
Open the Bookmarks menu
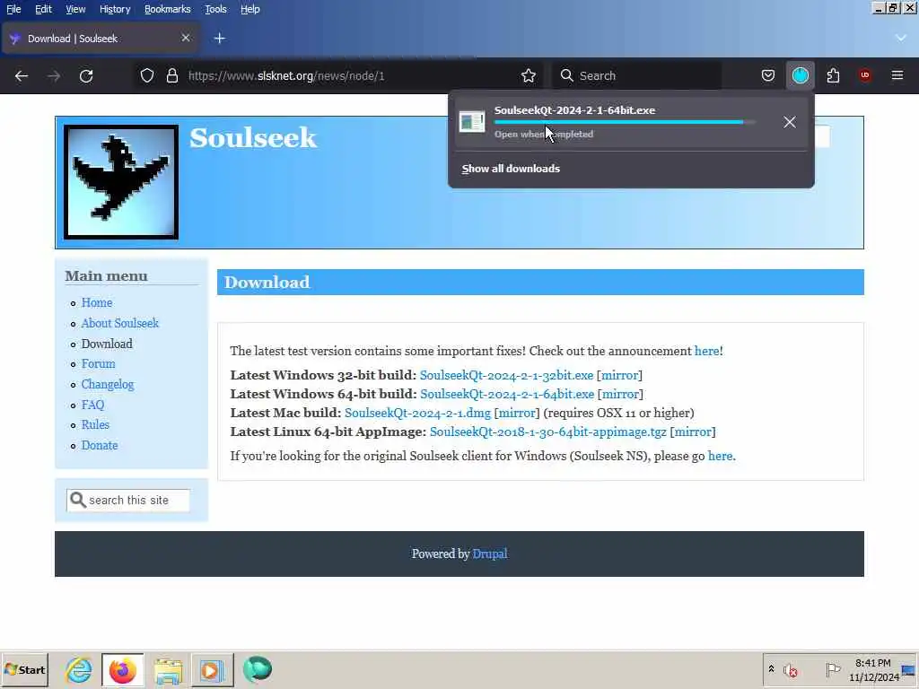[168, 9]
